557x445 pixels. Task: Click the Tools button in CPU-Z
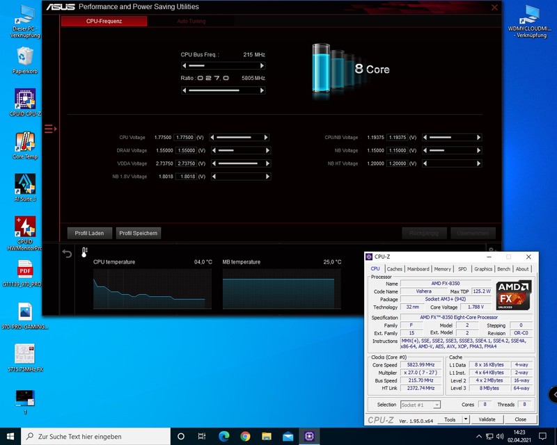click(x=449, y=419)
